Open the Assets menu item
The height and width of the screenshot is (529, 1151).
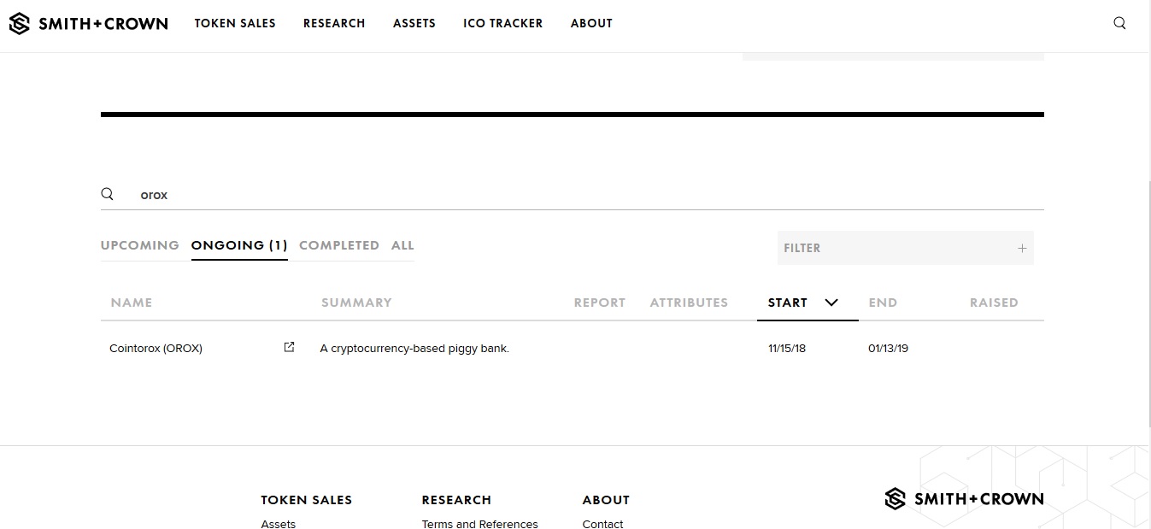(x=414, y=23)
